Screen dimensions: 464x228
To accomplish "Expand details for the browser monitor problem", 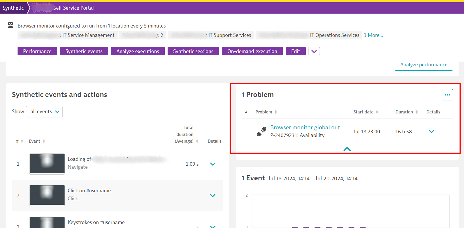I will click(431, 132).
